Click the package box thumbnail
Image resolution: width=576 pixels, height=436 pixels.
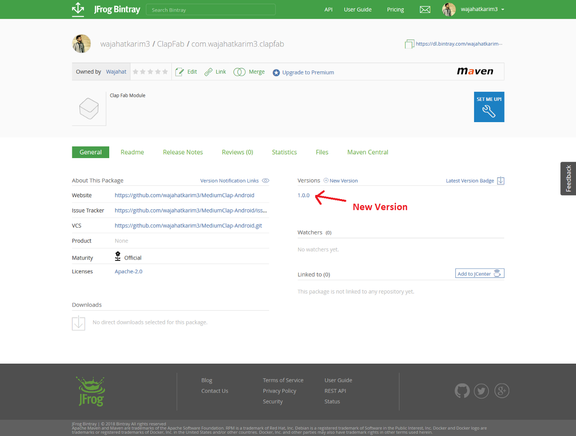(x=89, y=109)
